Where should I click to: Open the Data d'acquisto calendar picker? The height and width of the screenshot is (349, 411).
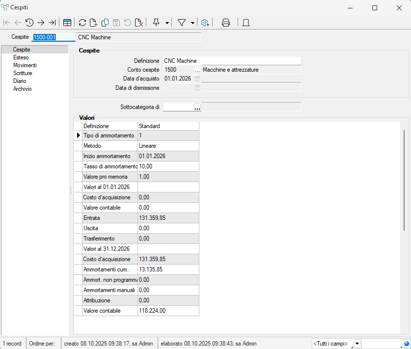click(197, 79)
